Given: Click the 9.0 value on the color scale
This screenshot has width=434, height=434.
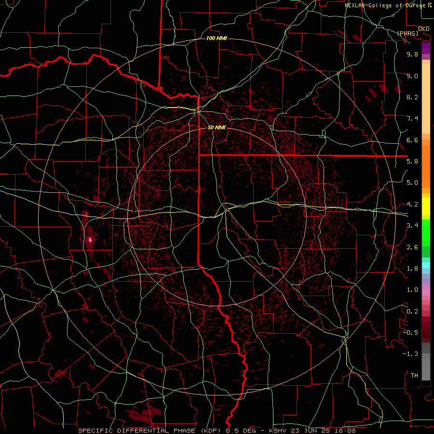Looking at the screenshot, I should 412,76.
